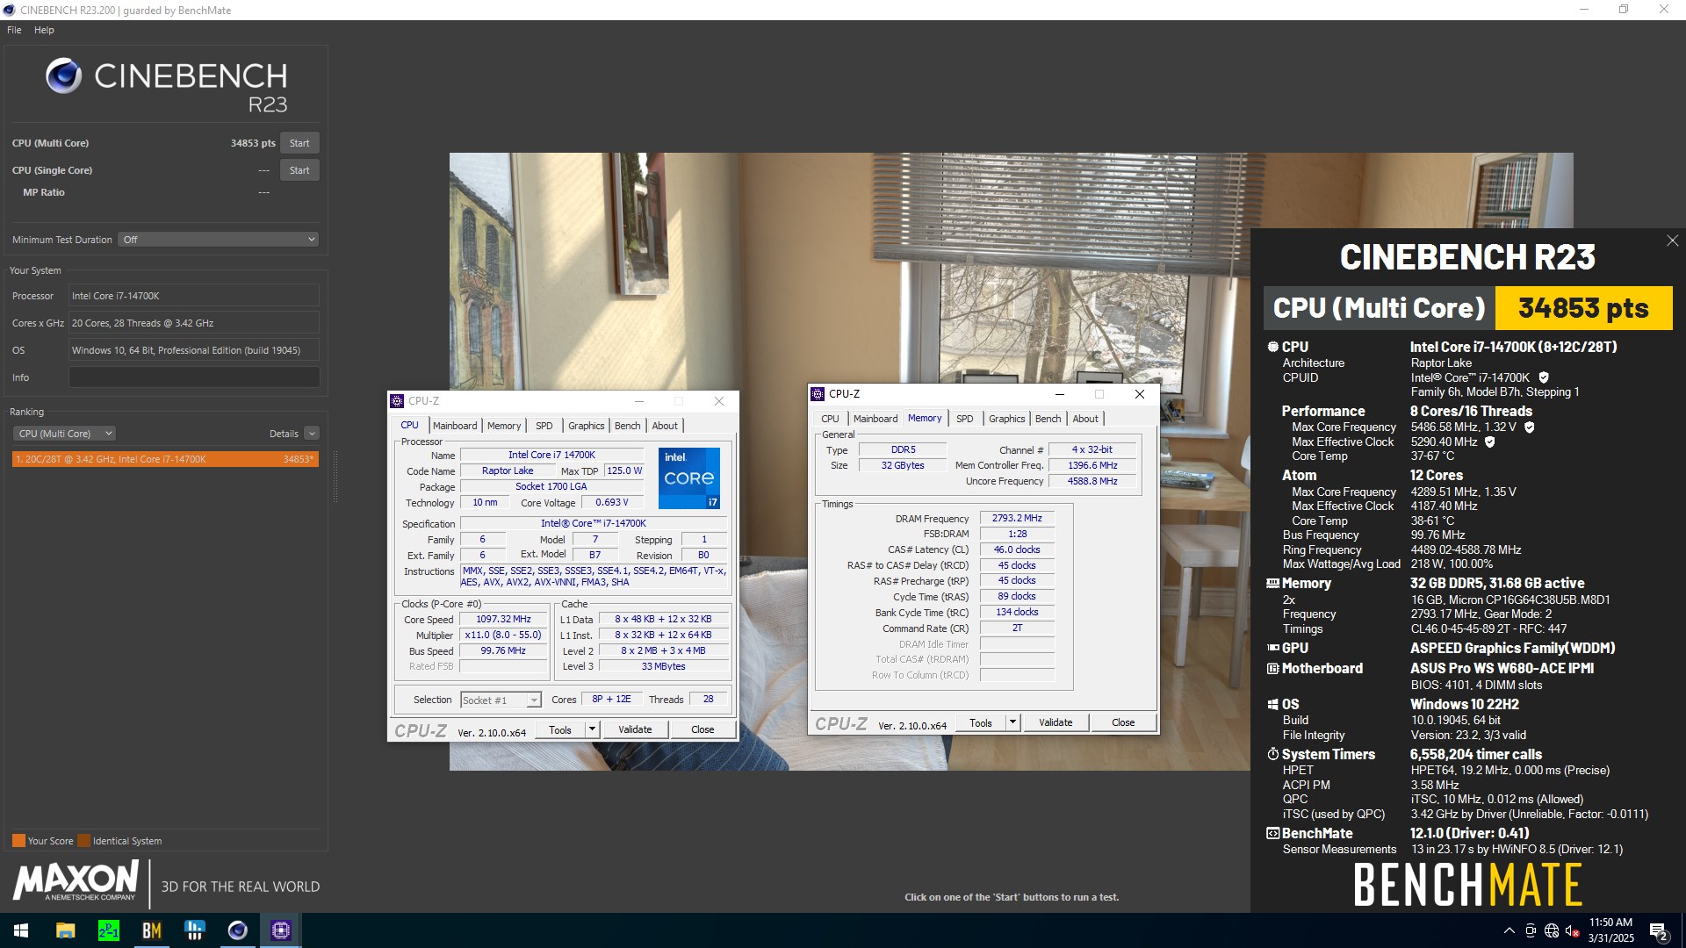Screen dimensions: 1686x948
Task: Show hidden system tray icons
Action: (x=1509, y=930)
